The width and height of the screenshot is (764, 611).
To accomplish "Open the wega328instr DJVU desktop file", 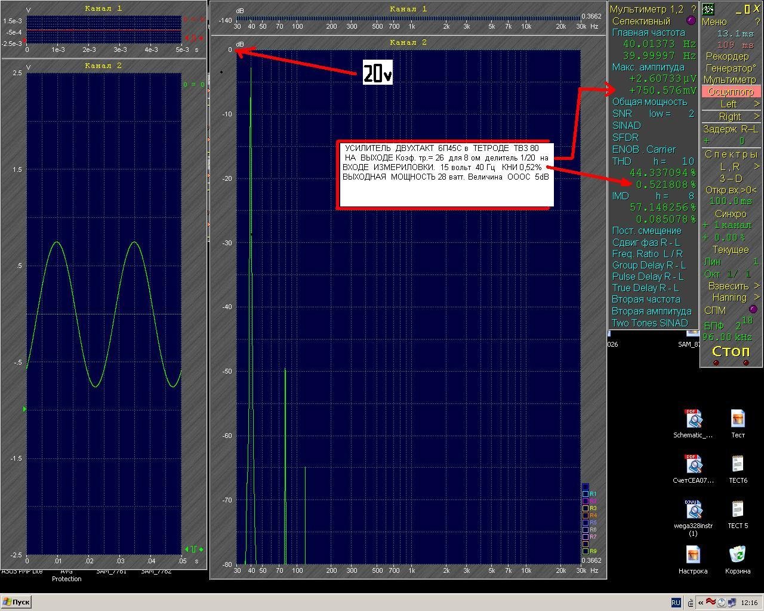I will pos(693,517).
